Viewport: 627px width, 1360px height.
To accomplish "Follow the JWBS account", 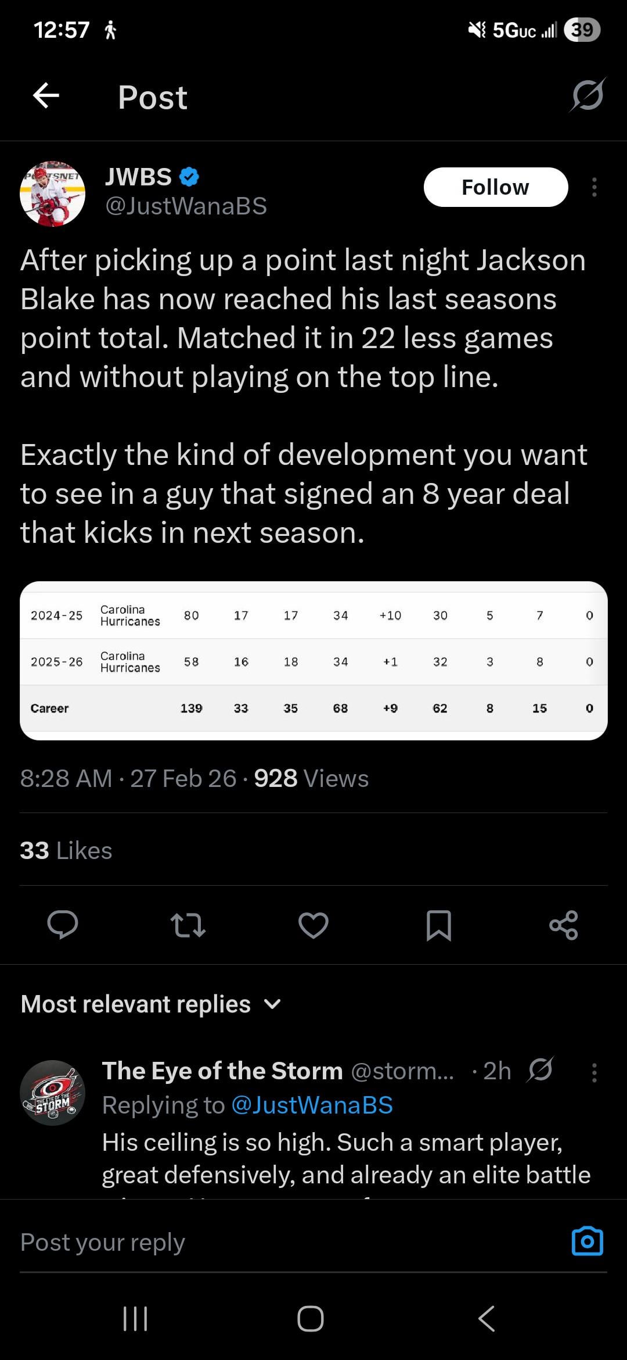I will coord(496,187).
